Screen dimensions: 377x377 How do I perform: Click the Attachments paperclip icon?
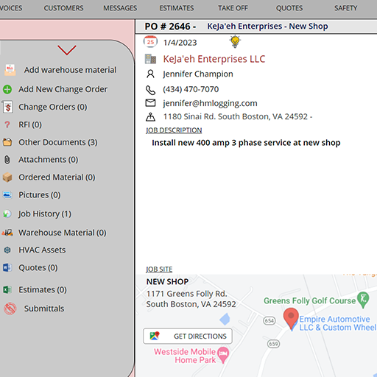pos(7,160)
